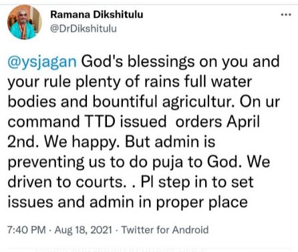Image resolution: width=298 pixels, height=252 pixels.
Task: Click the text "driven to courts"
Action: point(65,182)
